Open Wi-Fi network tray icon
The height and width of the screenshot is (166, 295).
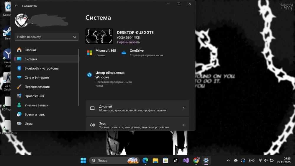[x=260, y=160]
